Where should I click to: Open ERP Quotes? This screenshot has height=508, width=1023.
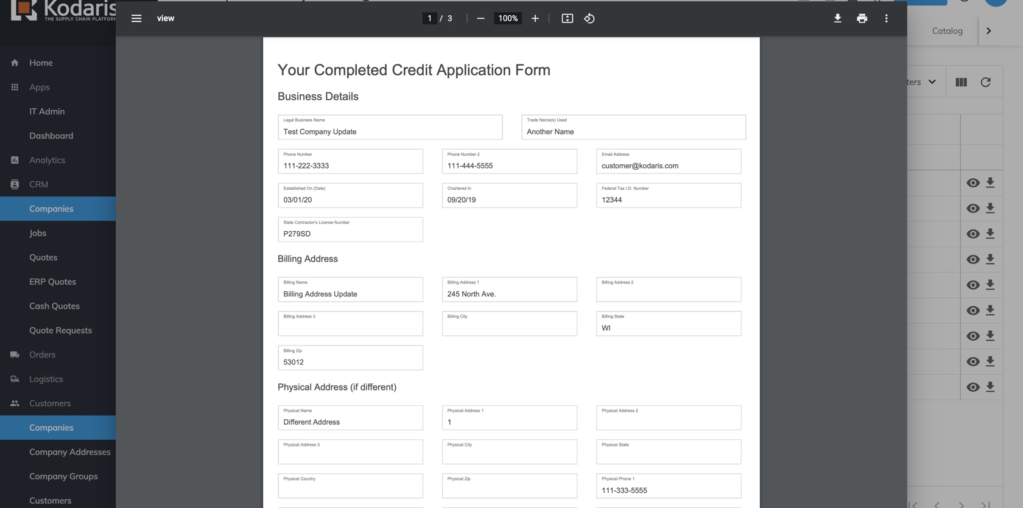52,282
